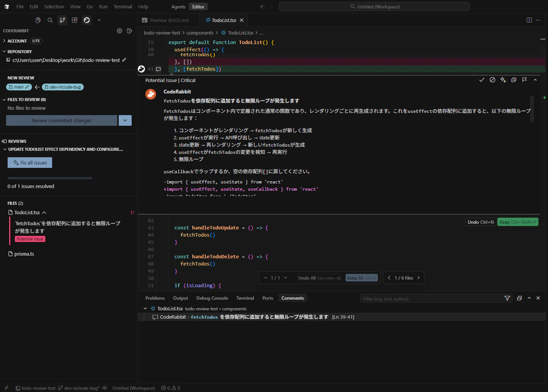Open the Terminal menu
The width and height of the screenshot is (548, 392).
123,6
